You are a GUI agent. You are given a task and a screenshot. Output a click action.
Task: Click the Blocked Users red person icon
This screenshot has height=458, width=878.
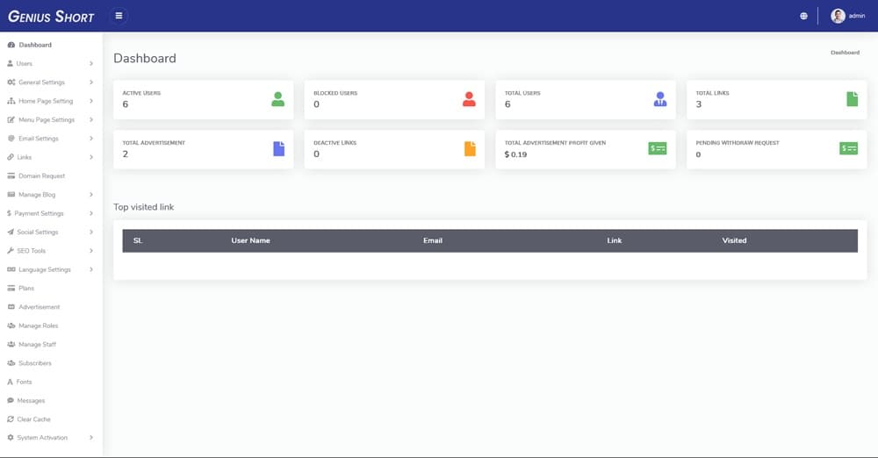tap(469, 99)
